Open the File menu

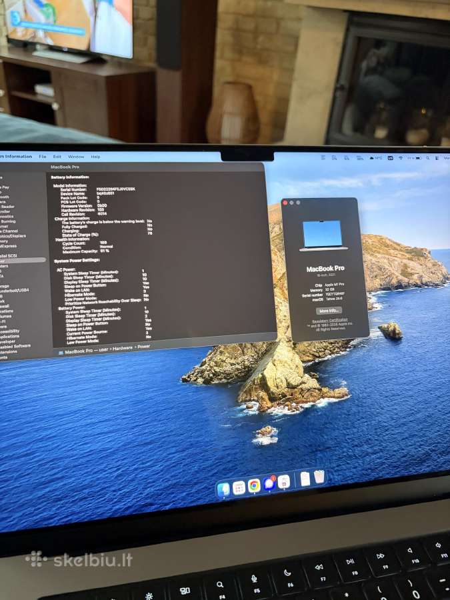pyautogui.click(x=43, y=157)
